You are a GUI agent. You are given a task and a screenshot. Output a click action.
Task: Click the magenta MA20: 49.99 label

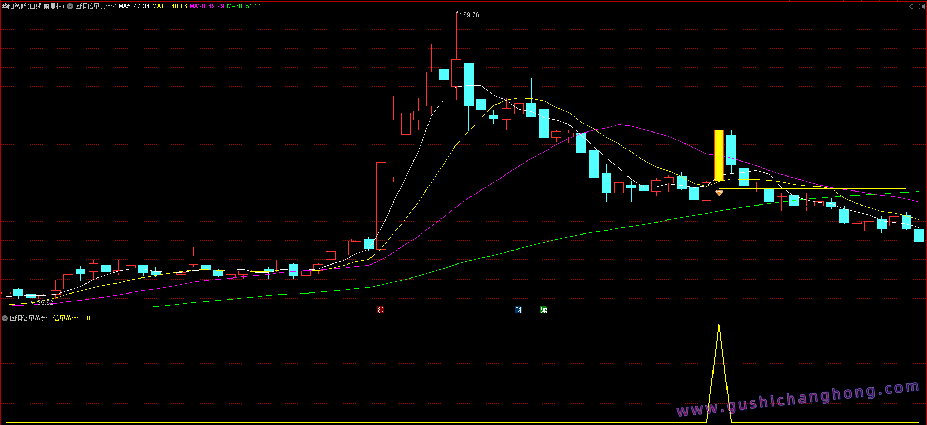click(207, 6)
